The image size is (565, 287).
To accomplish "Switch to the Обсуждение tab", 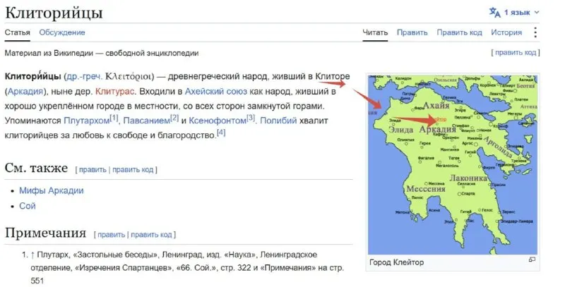I will [x=62, y=32].
